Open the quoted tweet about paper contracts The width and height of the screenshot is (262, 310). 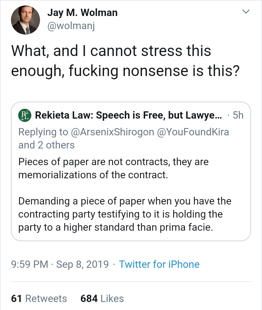coord(131,171)
